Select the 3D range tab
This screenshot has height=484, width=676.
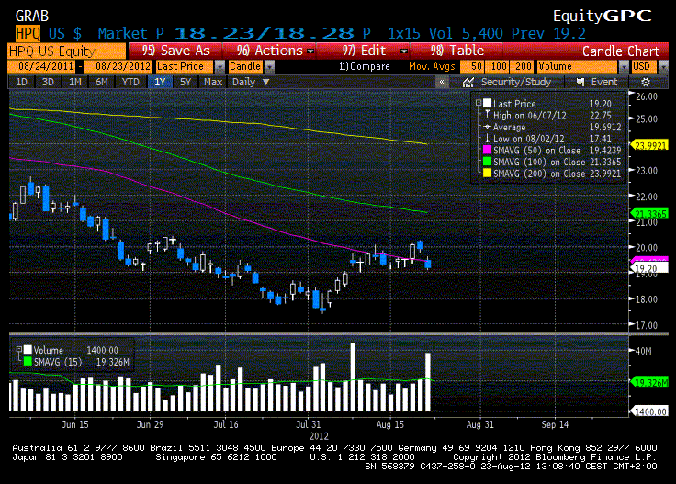tap(48, 82)
